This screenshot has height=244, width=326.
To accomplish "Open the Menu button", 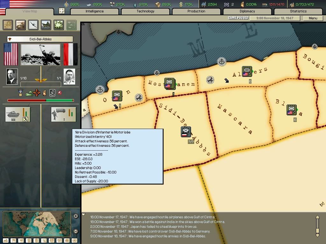I will [313, 18].
